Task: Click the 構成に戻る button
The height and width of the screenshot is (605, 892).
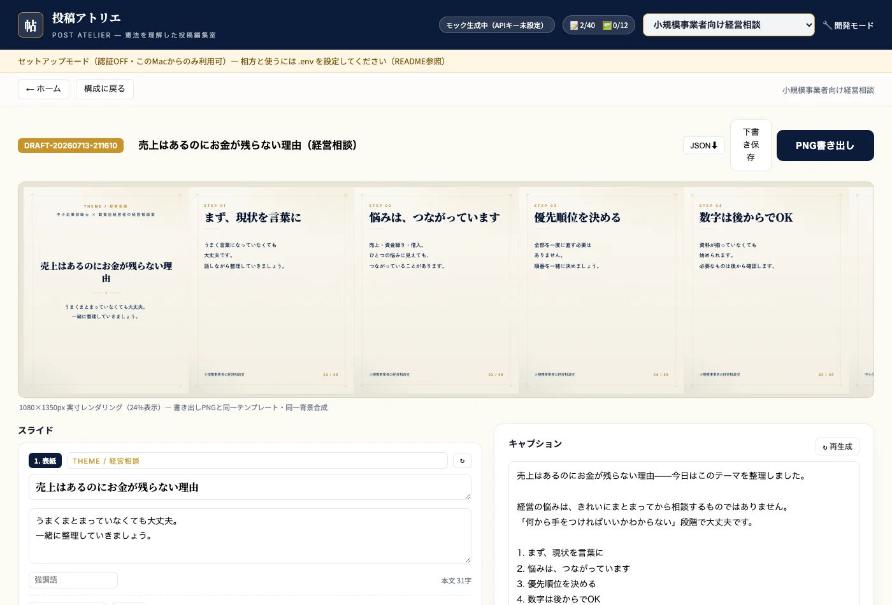Action: (x=104, y=89)
